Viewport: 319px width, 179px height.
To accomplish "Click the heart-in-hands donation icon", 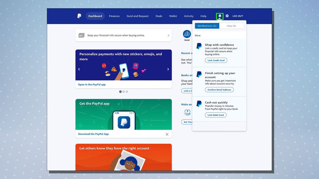I will (x=187, y=112).
